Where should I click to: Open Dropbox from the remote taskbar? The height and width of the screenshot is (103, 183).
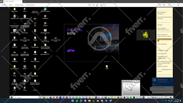point(57,97)
